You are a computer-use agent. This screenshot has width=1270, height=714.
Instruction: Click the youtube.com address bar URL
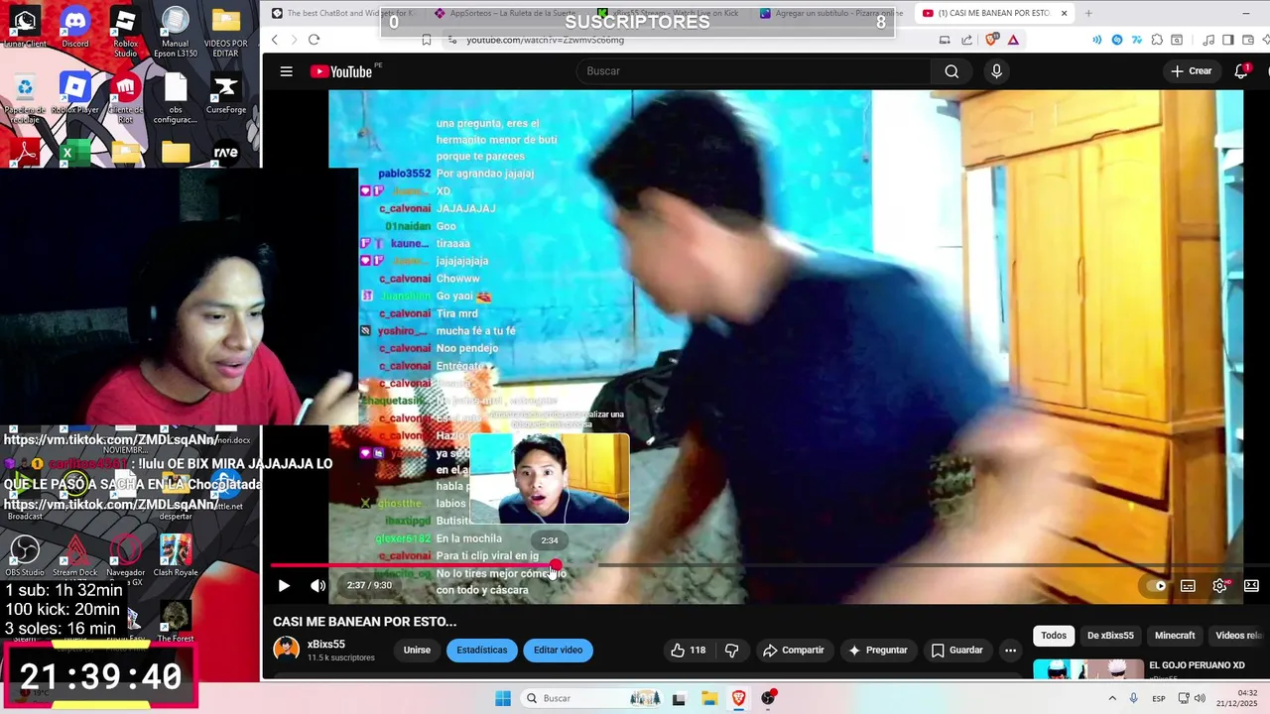545,40
